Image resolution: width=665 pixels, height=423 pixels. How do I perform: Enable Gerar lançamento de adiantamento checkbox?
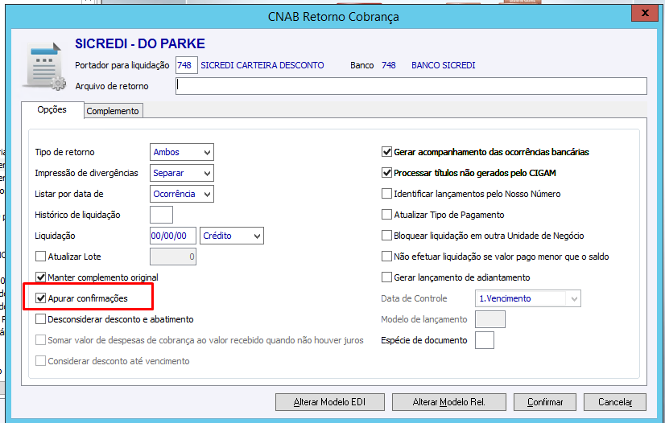pos(386,277)
